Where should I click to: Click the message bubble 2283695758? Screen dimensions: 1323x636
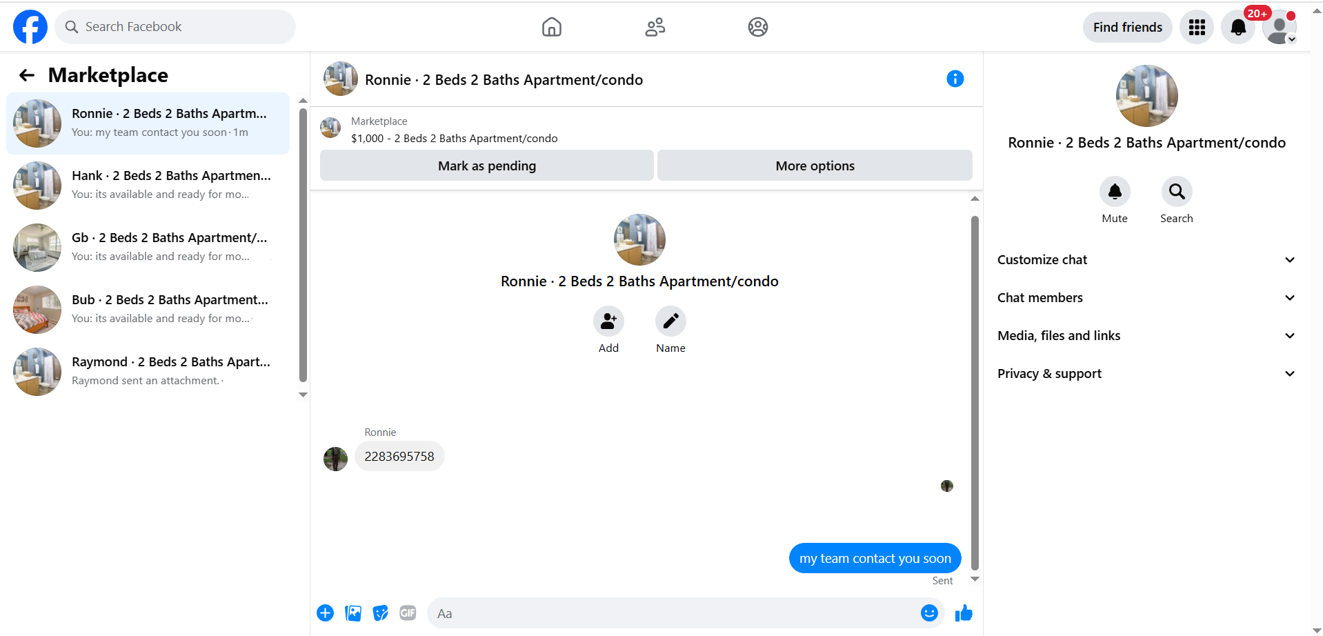pyautogui.click(x=399, y=457)
